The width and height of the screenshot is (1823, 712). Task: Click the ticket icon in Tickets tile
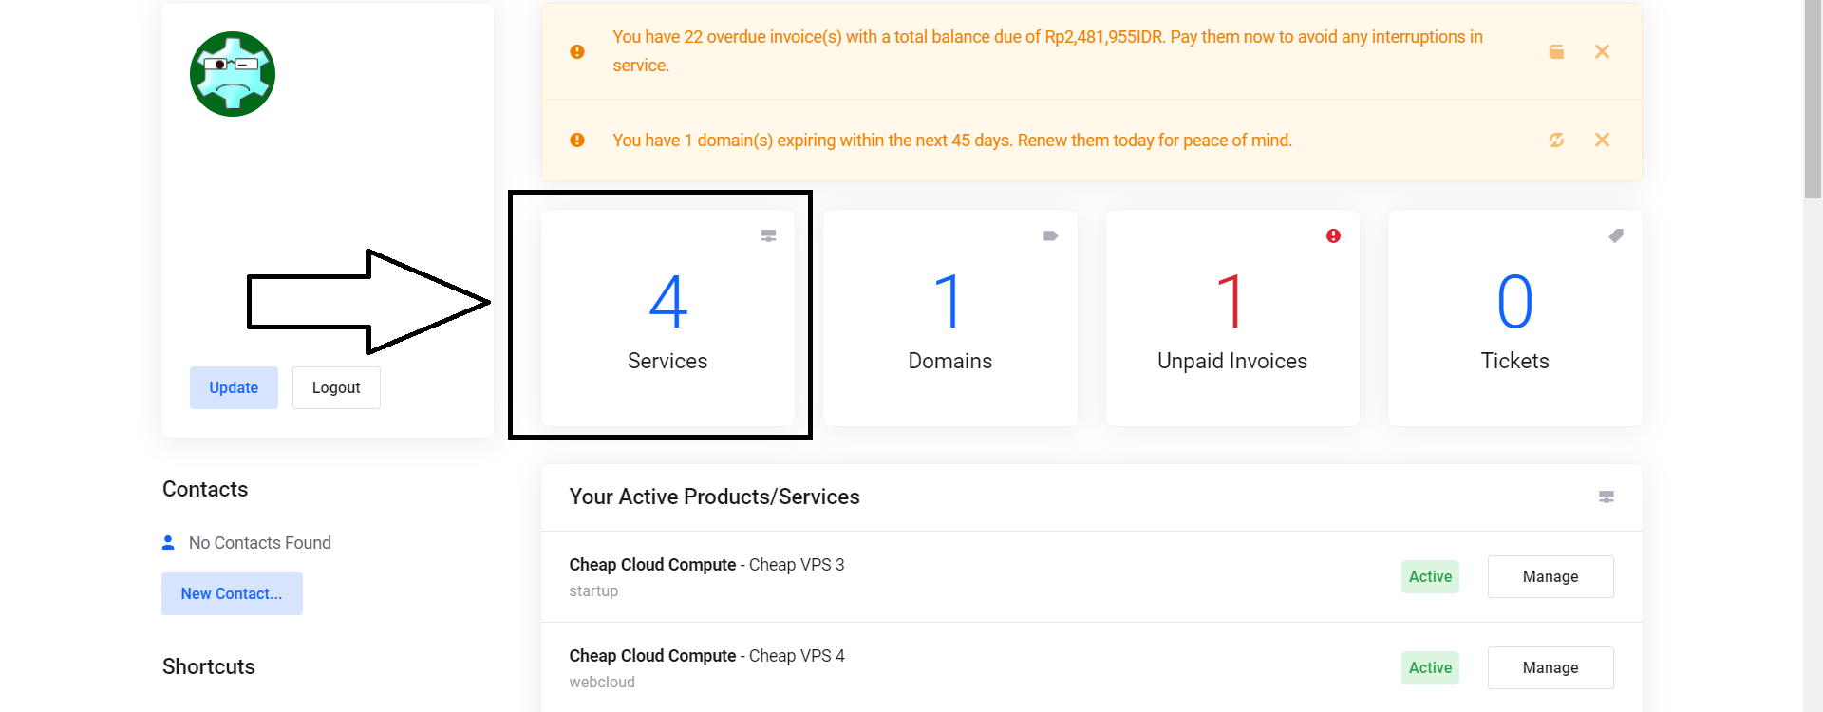(1616, 235)
